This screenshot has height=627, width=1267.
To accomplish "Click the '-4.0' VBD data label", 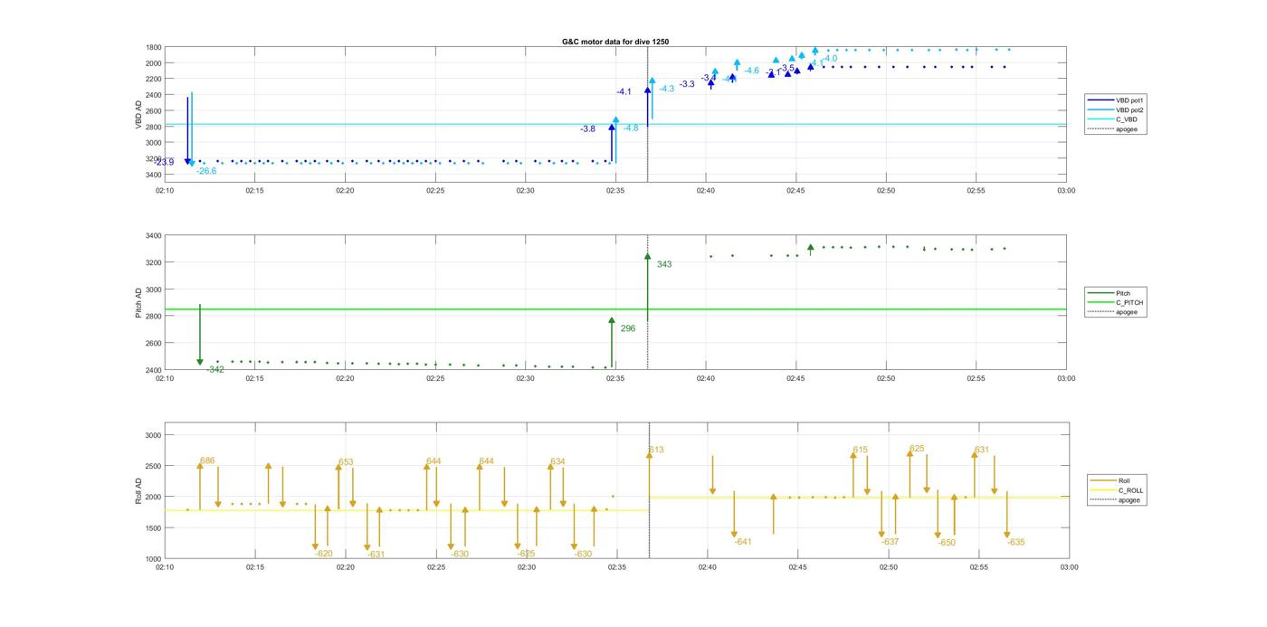I will tap(830, 59).
